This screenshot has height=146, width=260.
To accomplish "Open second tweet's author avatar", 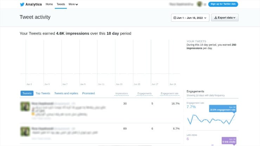I will 25,131.
